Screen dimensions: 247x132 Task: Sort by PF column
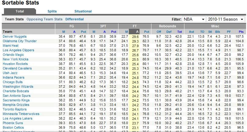click(229, 32)
